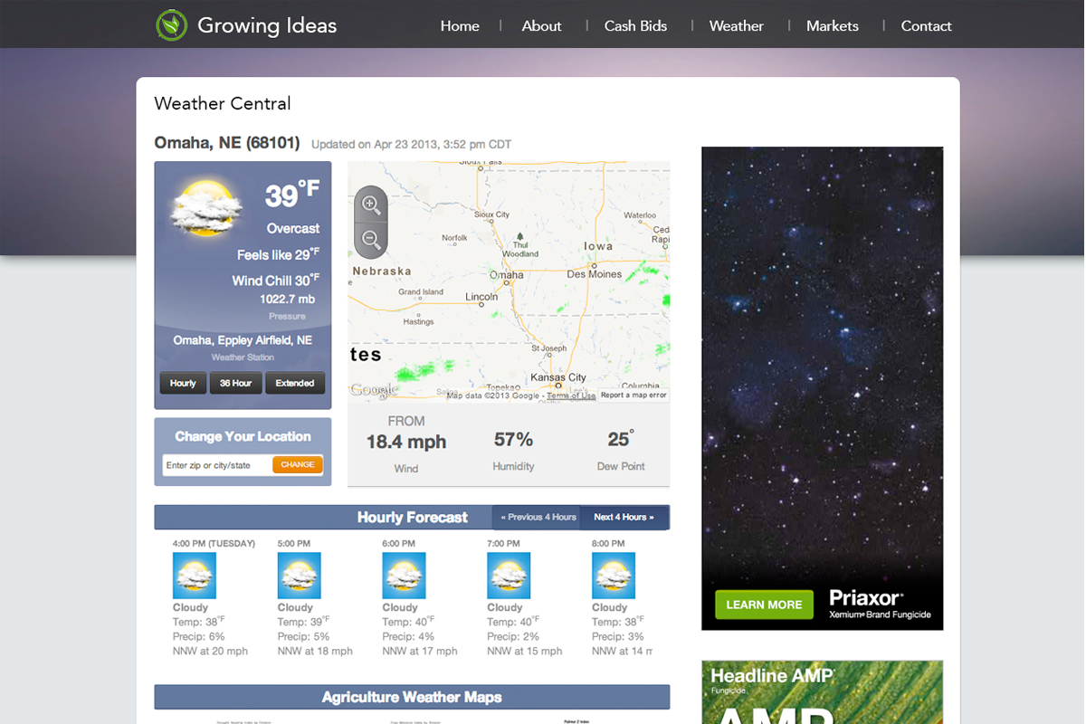1086x724 pixels.
Task: Show the Extended forecast
Action: point(295,383)
